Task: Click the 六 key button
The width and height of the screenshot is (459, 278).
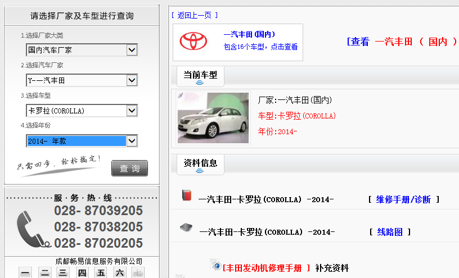Action: (120, 273)
